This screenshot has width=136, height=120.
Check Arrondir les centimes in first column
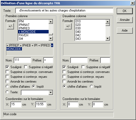click(x=7, y=82)
